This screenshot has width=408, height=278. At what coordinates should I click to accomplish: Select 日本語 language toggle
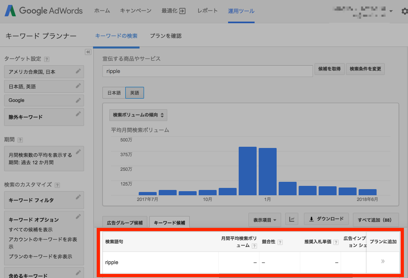(114, 93)
